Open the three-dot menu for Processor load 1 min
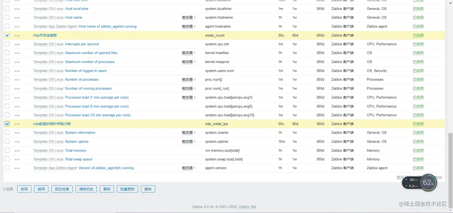This screenshot has height=213, width=453. tap(17, 98)
